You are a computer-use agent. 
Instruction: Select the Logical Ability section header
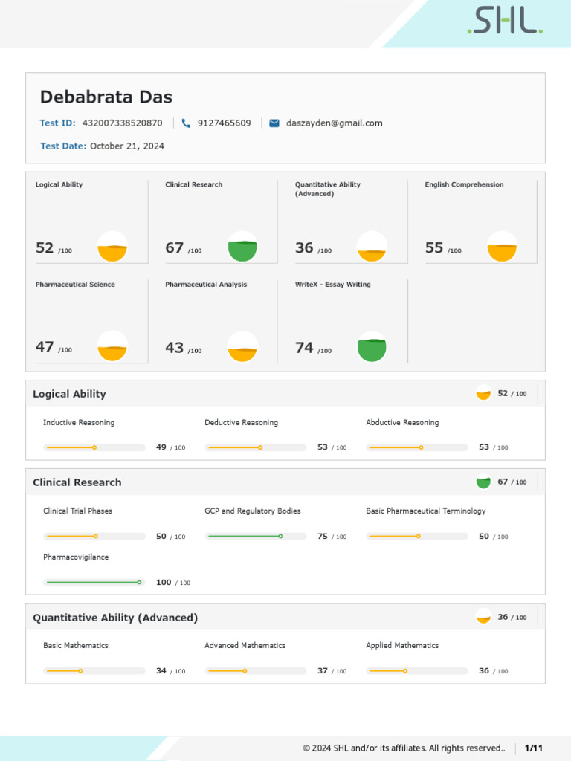point(69,394)
